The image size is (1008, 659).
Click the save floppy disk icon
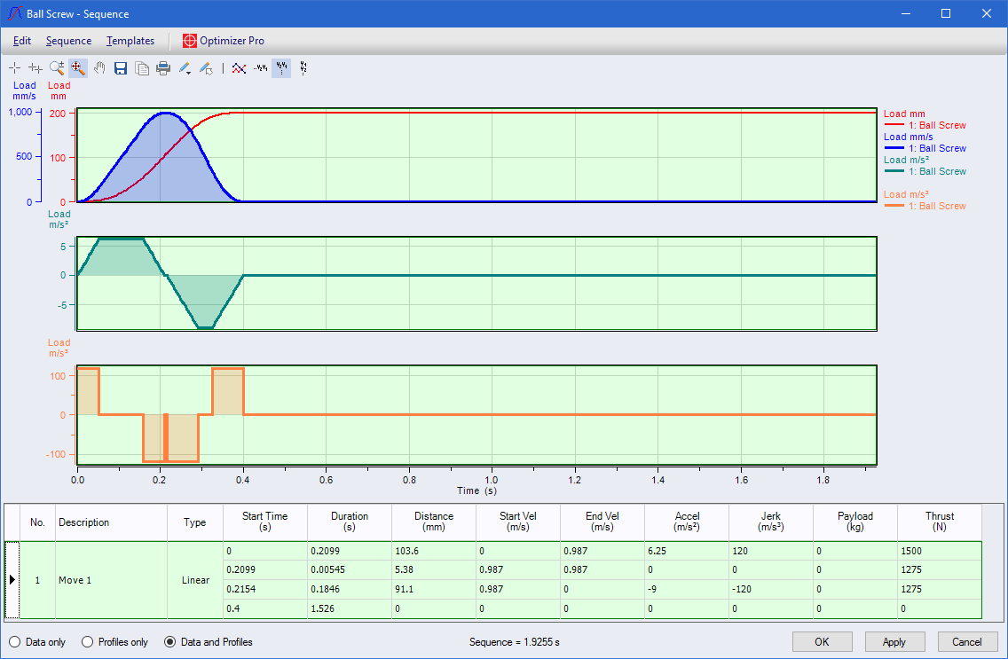pos(121,68)
